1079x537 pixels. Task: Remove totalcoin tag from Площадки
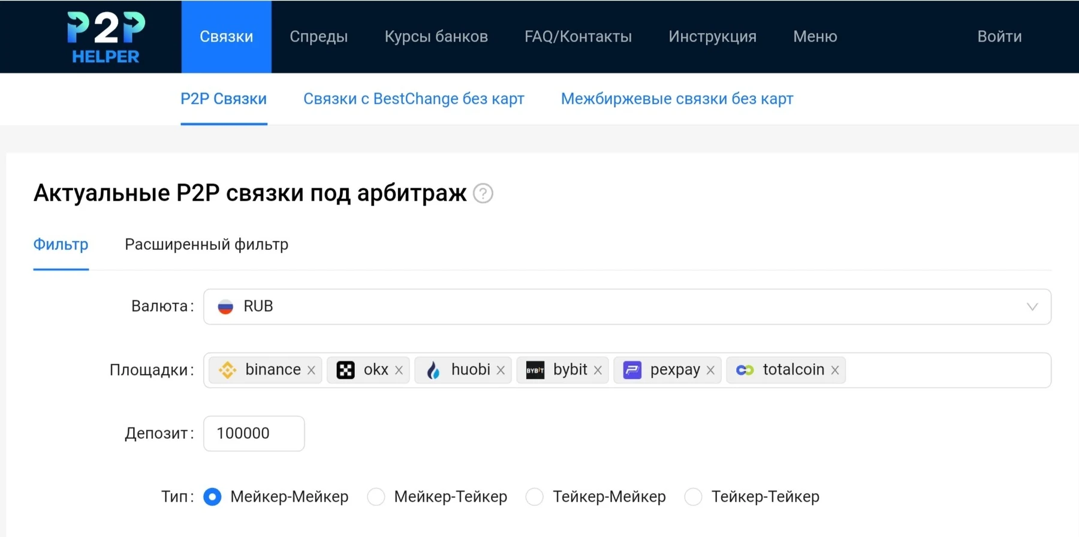pos(835,370)
